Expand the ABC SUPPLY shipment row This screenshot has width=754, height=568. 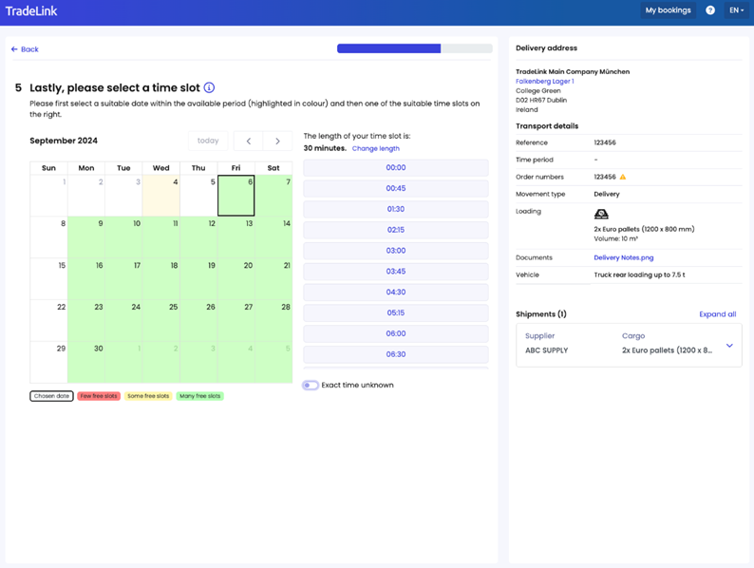click(729, 346)
